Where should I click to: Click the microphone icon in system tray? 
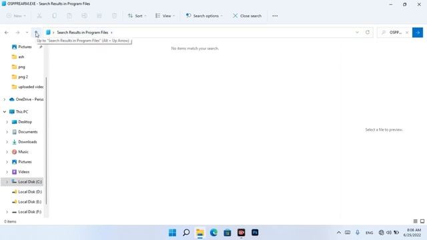pyautogui.click(x=358, y=233)
